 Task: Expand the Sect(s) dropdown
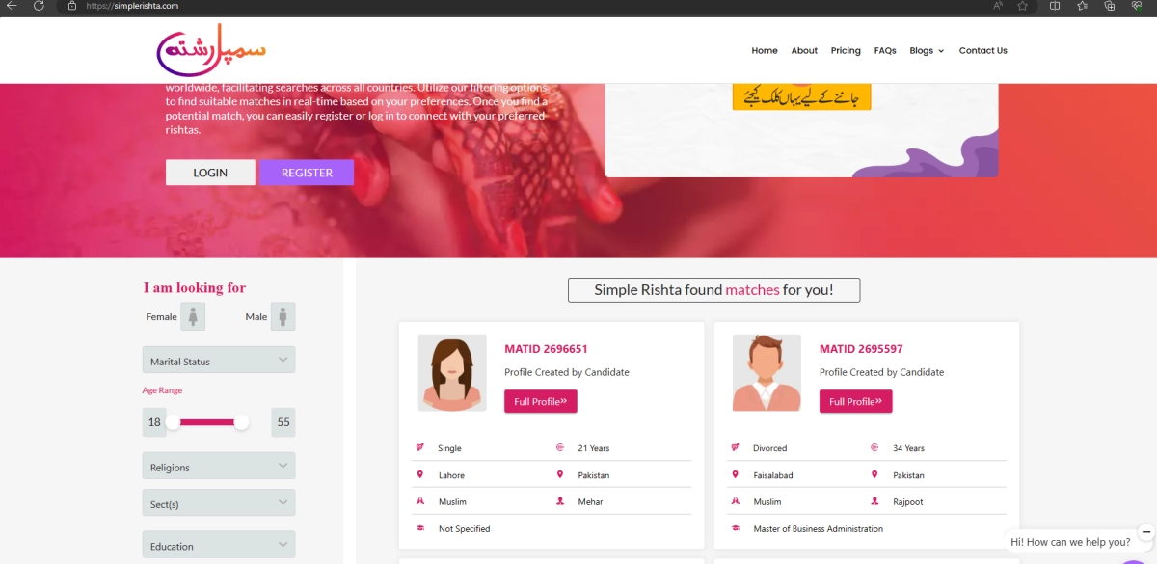pyautogui.click(x=219, y=503)
